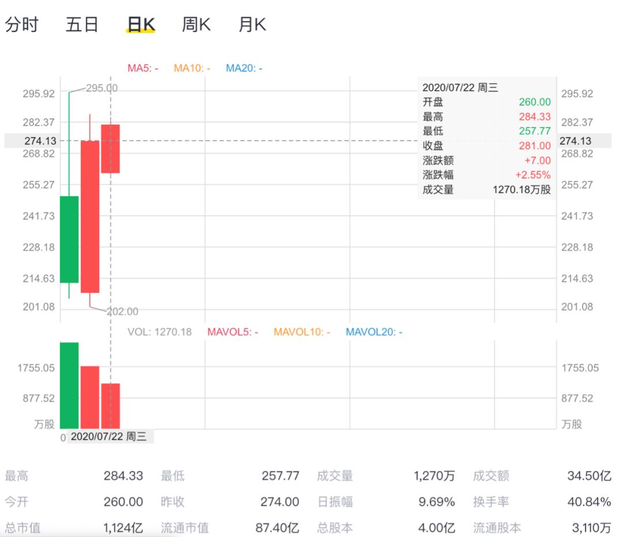Click the 成交量 1,270万 stat
This screenshot has height=537, width=623.
point(386,476)
